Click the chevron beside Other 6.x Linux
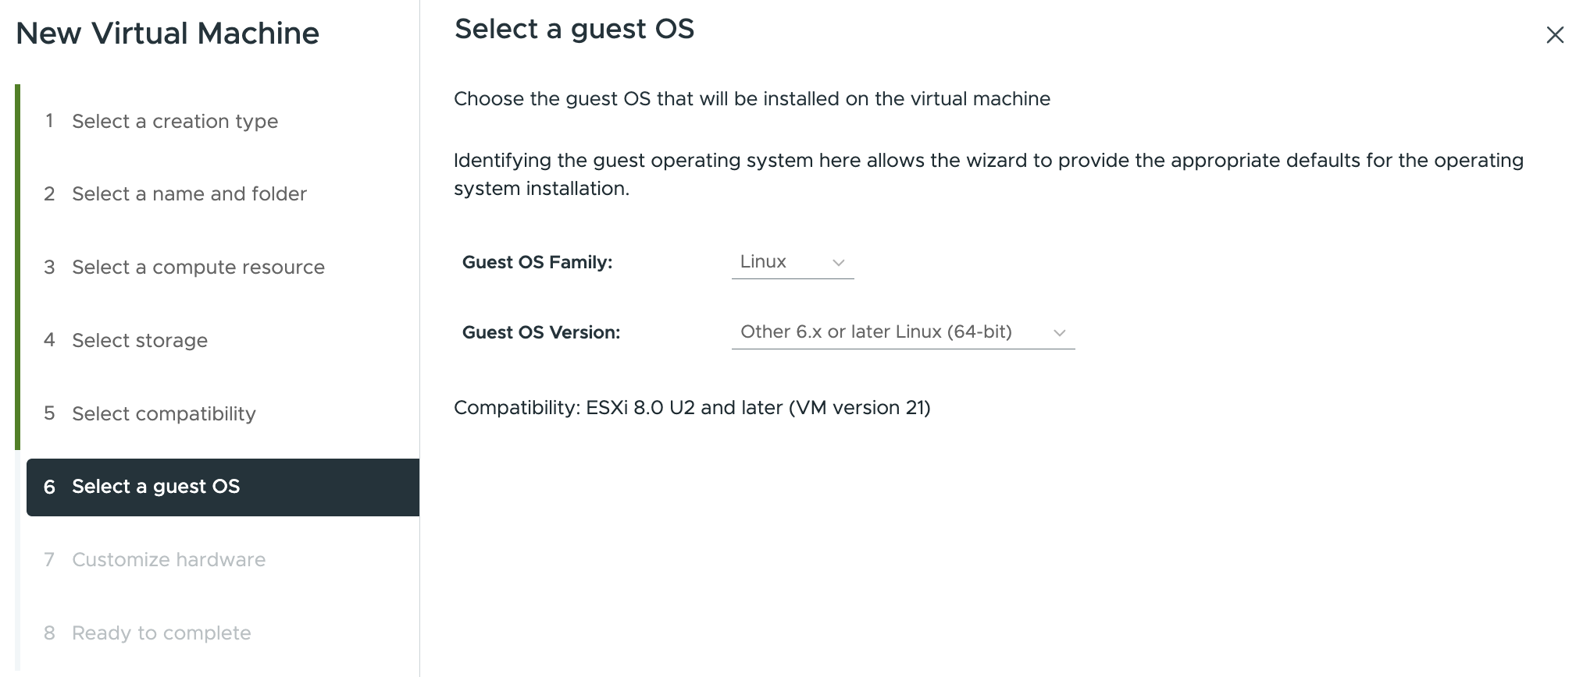This screenshot has width=1576, height=677. click(x=1059, y=333)
